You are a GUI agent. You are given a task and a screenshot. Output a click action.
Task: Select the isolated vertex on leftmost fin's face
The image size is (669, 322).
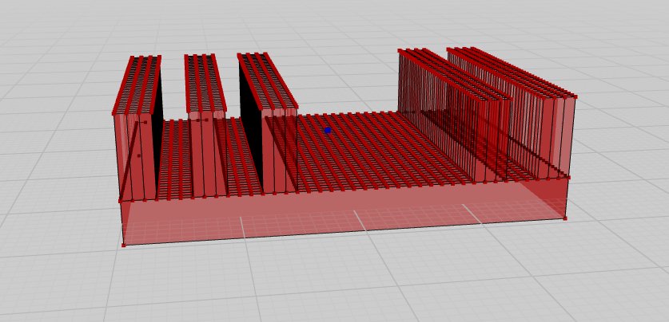point(139,155)
